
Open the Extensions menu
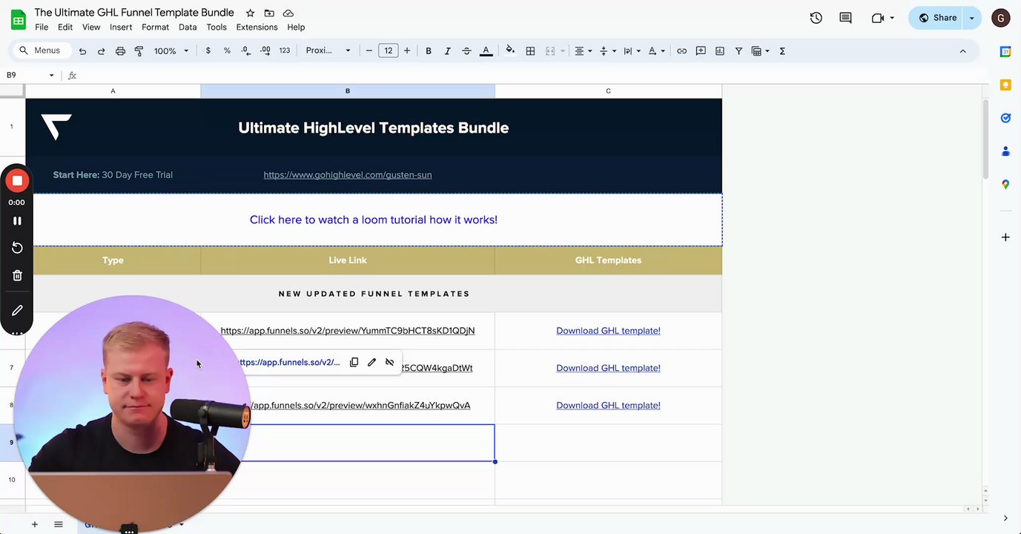pyautogui.click(x=257, y=27)
